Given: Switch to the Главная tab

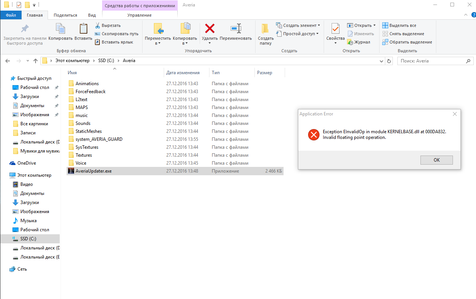Looking at the screenshot, I should (35, 15).
